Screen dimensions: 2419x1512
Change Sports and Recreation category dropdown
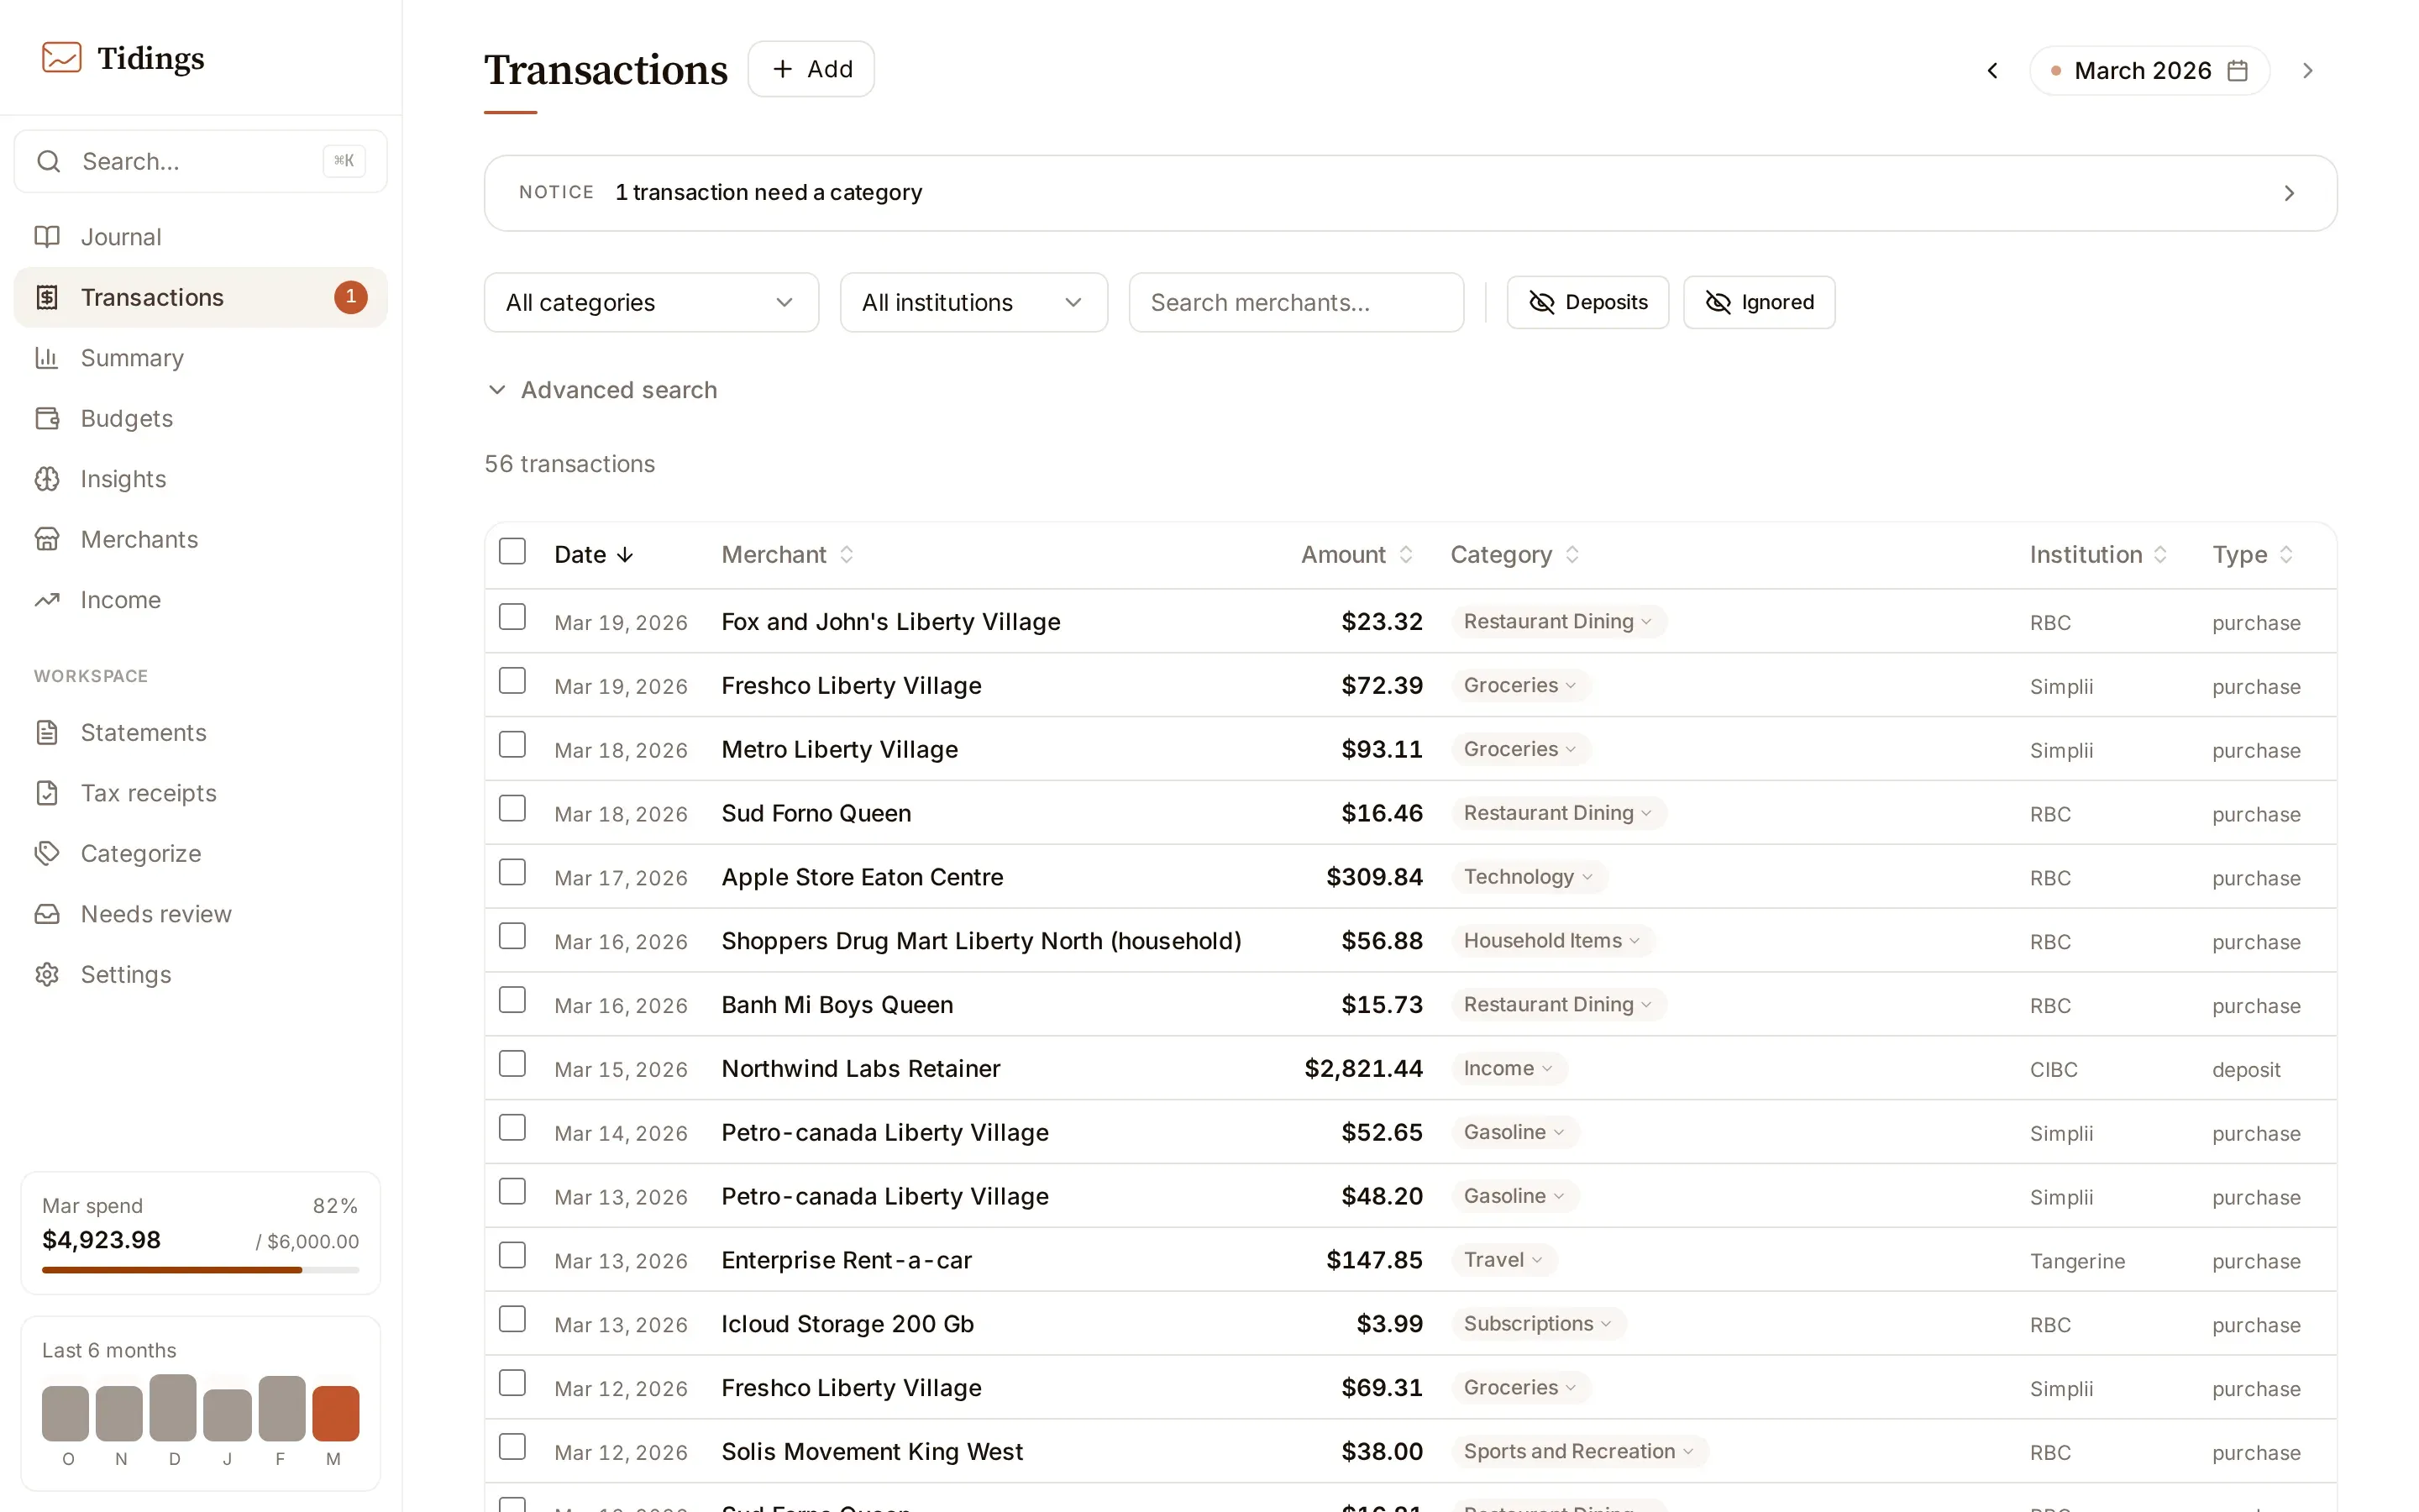click(1579, 1451)
